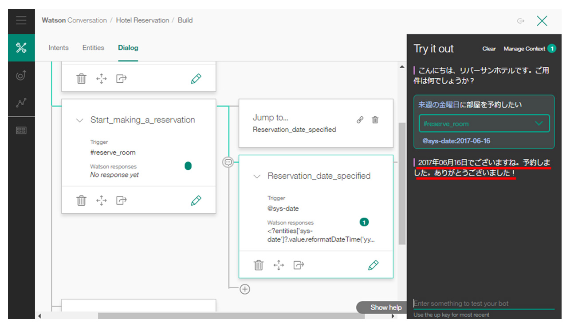This screenshot has height=330, width=574.
Task: Move the Start_making_a_reservation node
Action: pyautogui.click(x=102, y=200)
